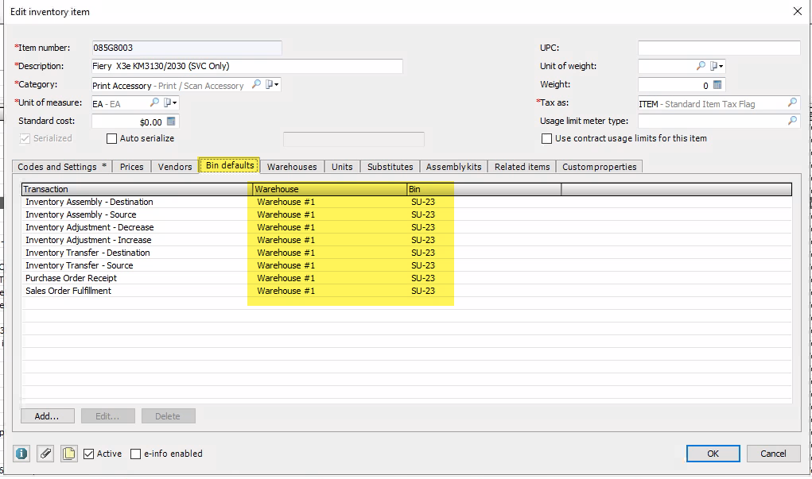Click SU-23 bin in Sales Order Fulfillment row
This screenshot has width=812, height=479.
(x=423, y=291)
